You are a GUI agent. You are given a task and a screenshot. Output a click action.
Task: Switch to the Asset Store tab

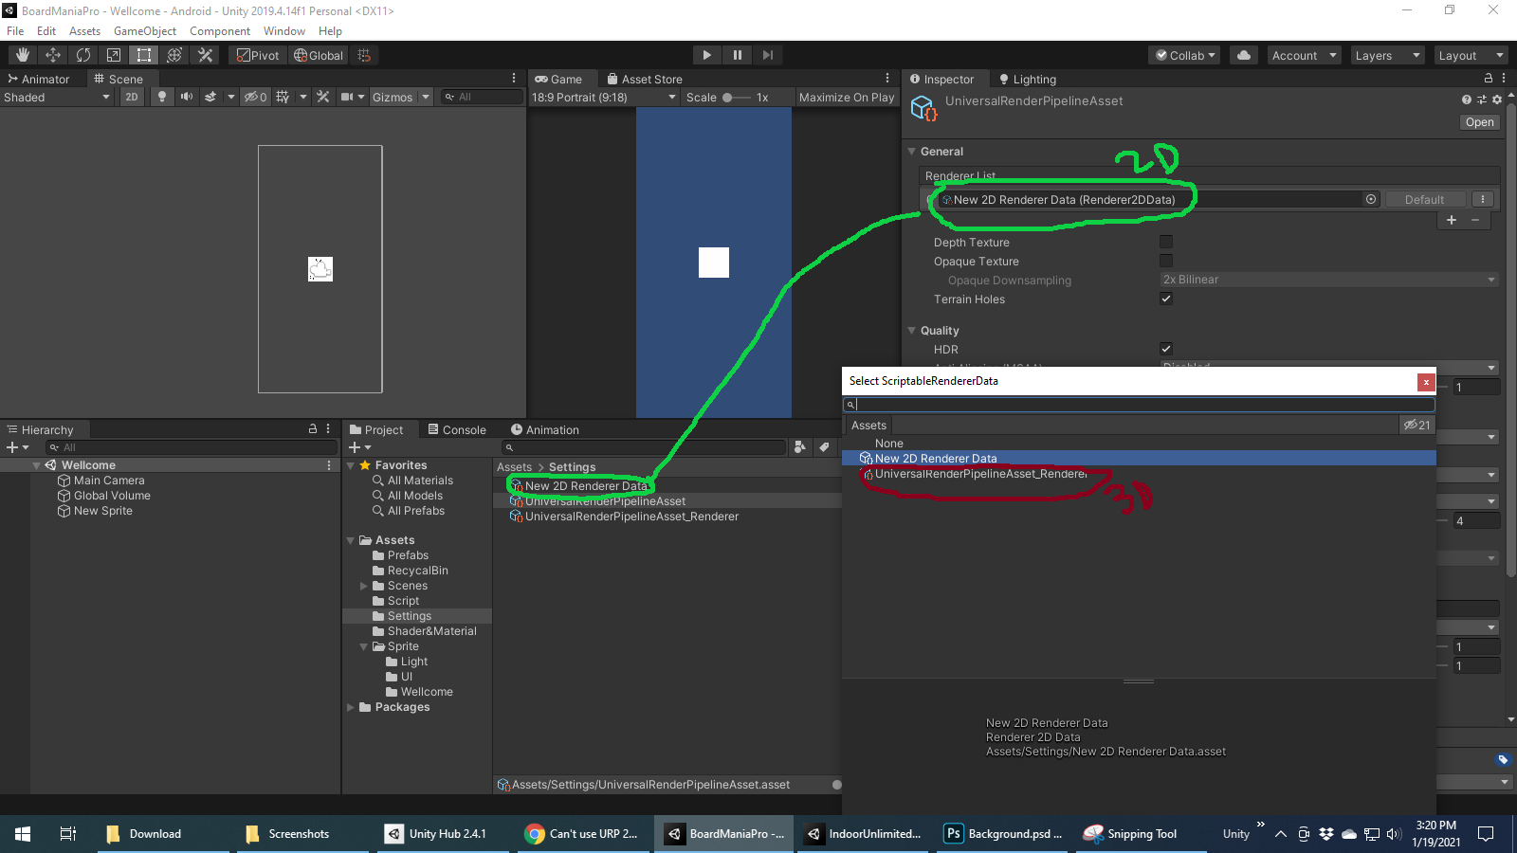(x=644, y=79)
